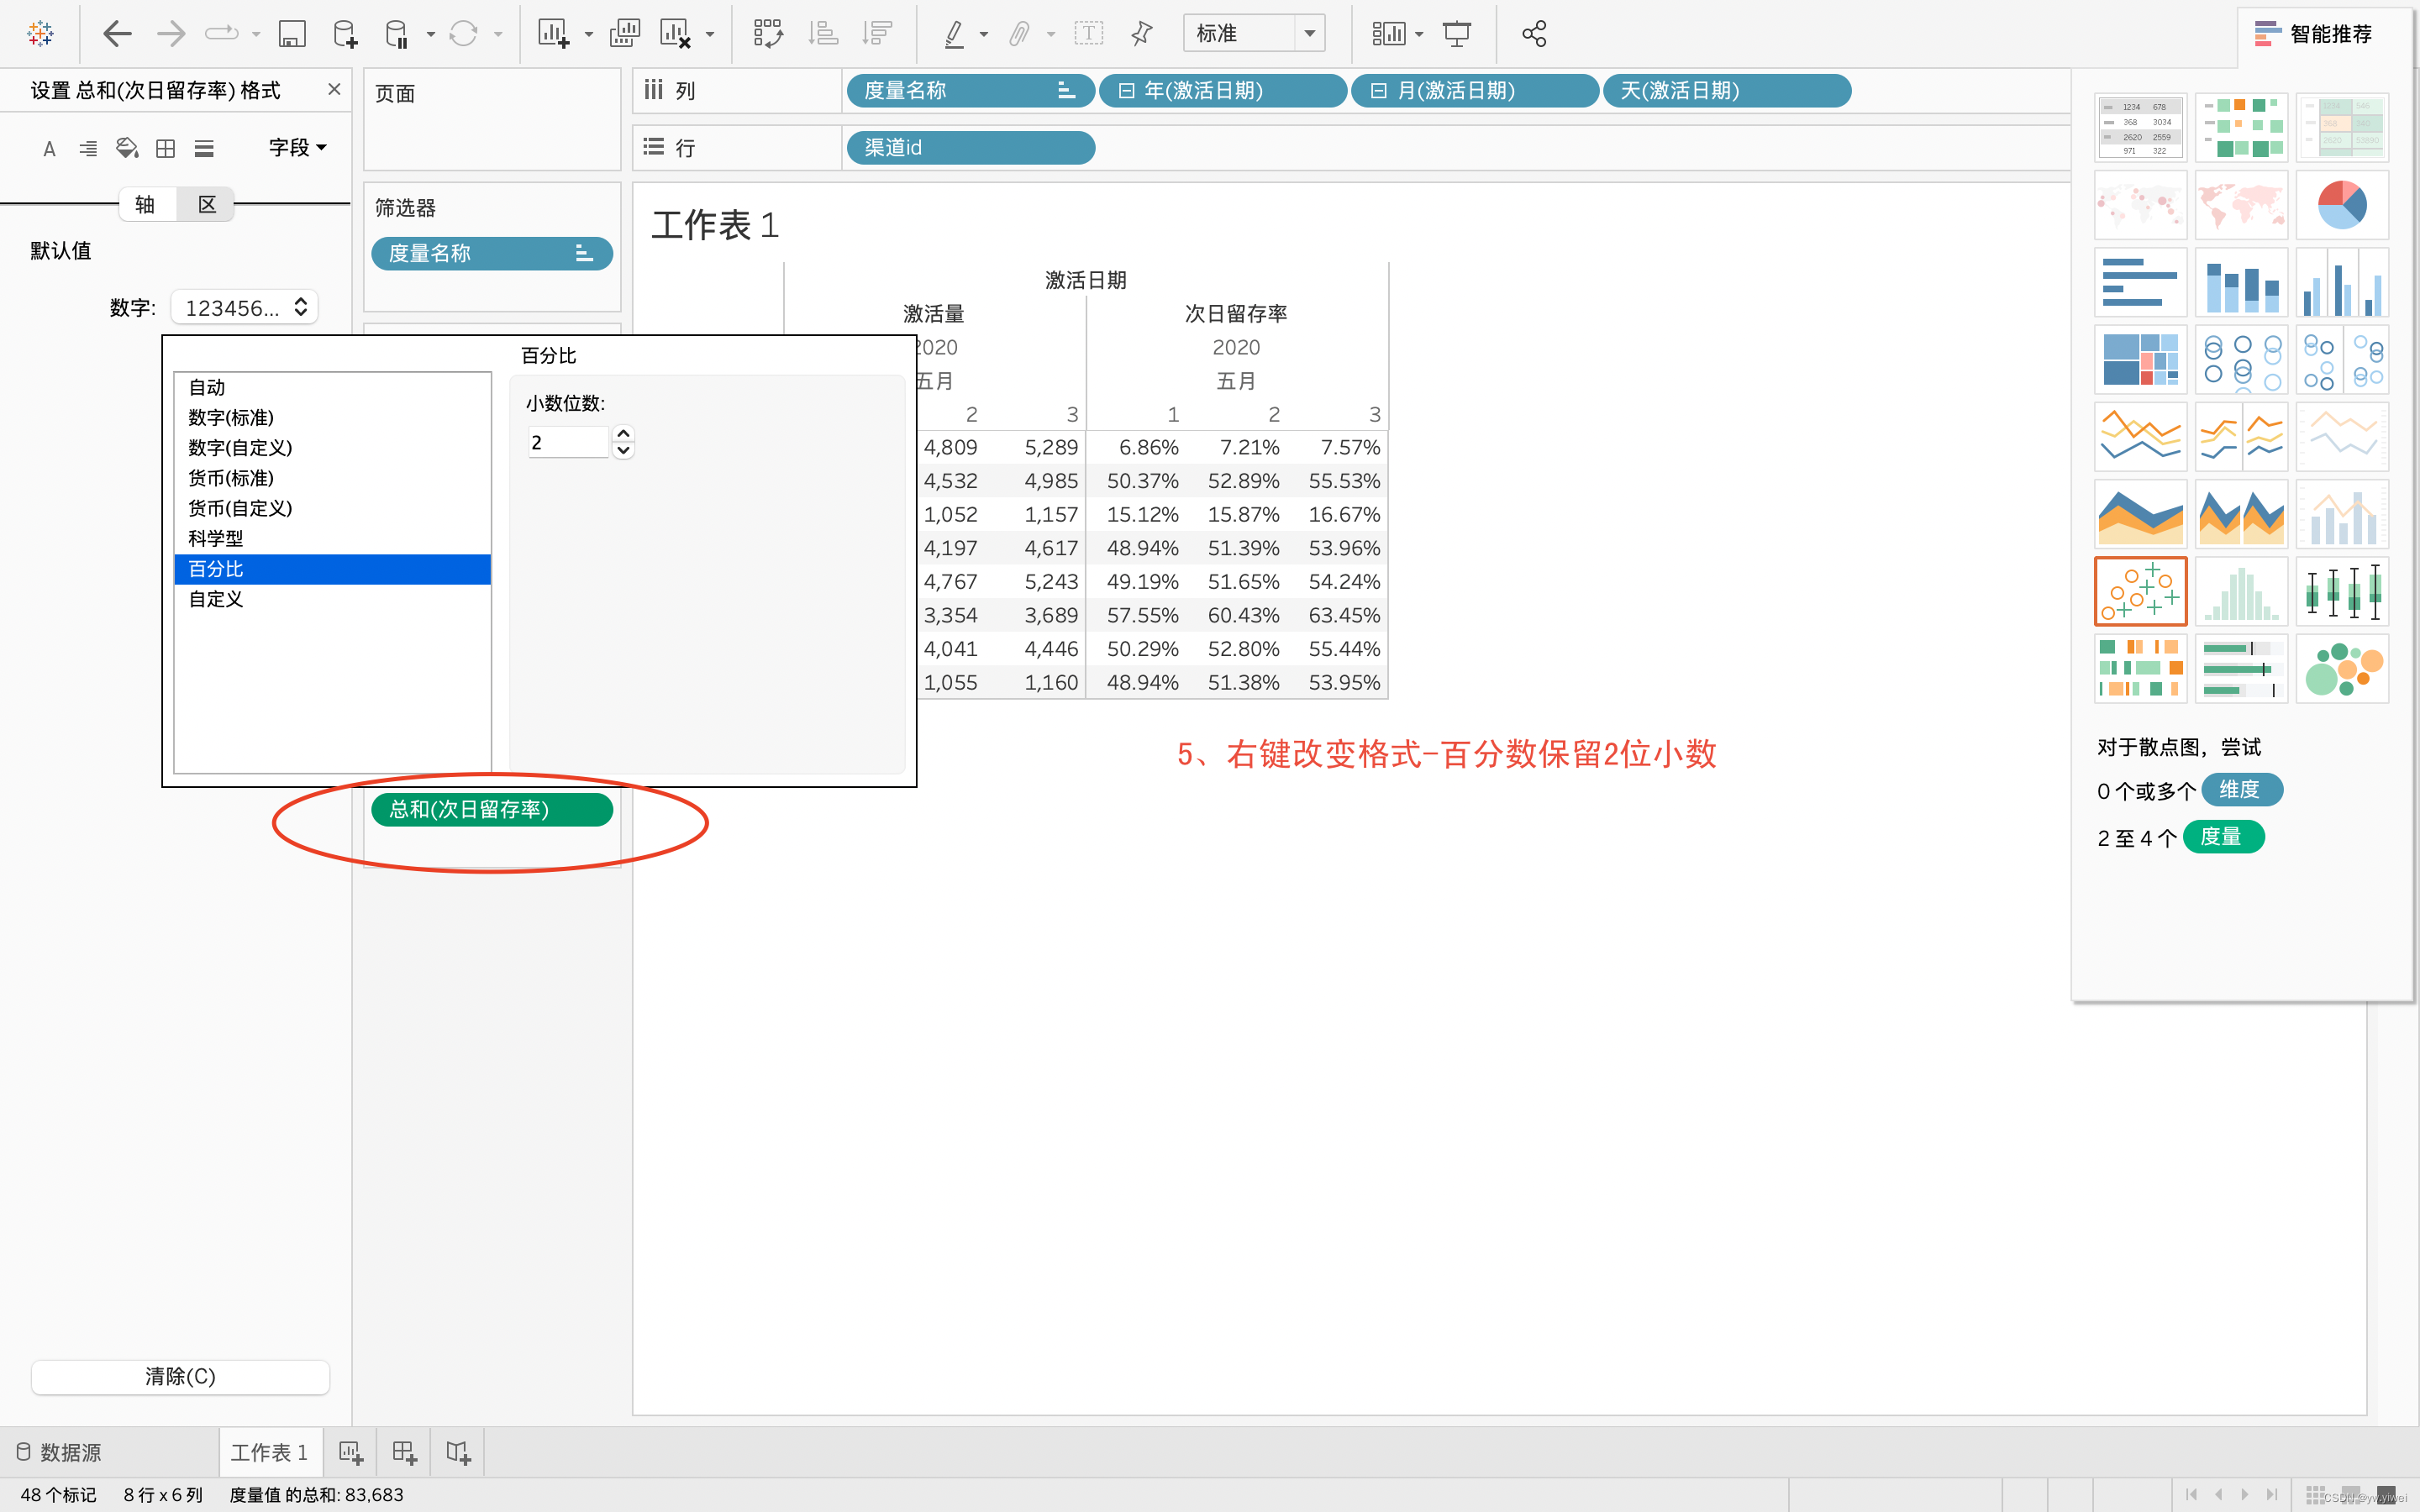Expand the 字段 dropdown menu
Viewport: 2420px width, 1512px height.
pyautogui.click(x=298, y=148)
